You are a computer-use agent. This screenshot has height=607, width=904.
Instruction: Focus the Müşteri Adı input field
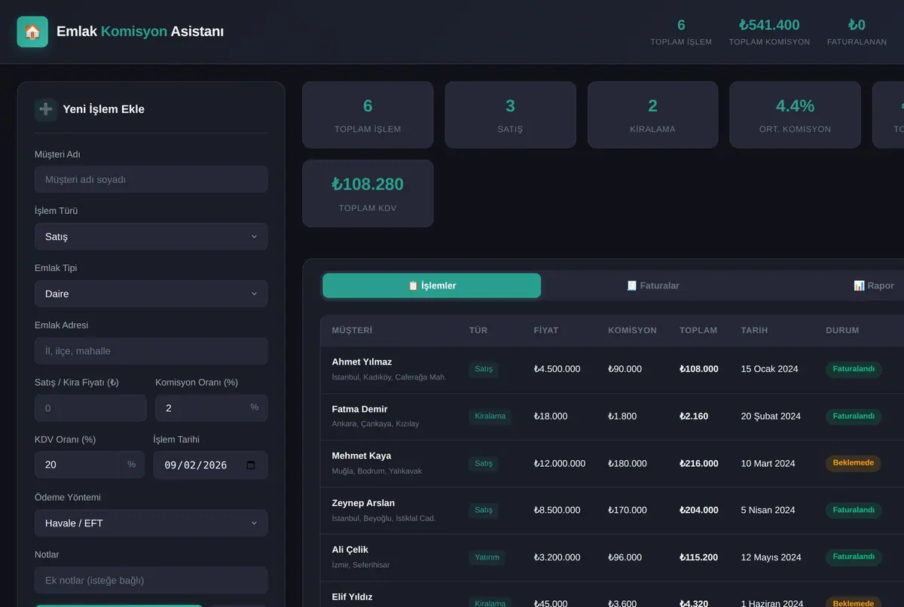coord(151,179)
